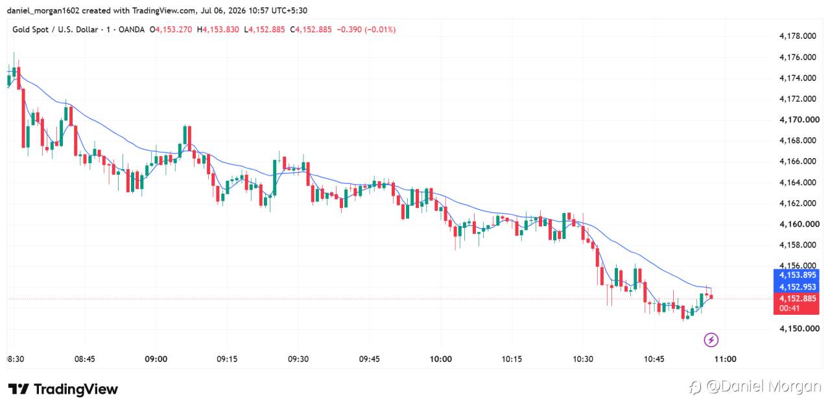Click the 10:30 time axis label
The height and width of the screenshot is (410, 830).
pyautogui.click(x=582, y=359)
